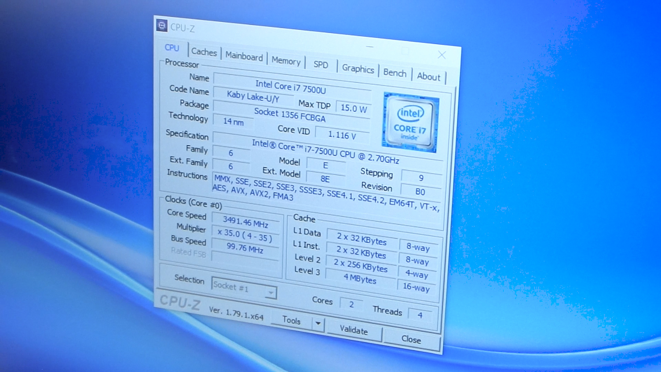Click the Revision value B0
Screen dimensions: 661x372
(x=420, y=192)
